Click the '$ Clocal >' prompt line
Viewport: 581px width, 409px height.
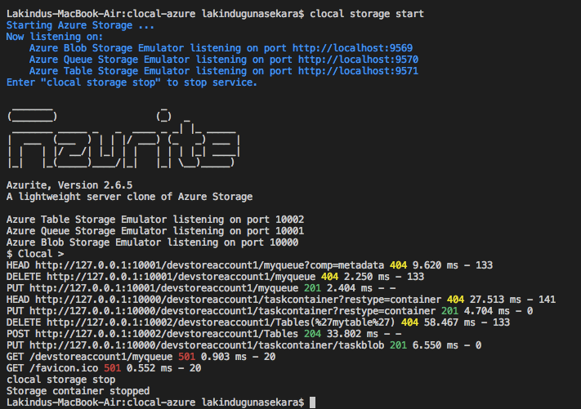pyautogui.click(x=35, y=254)
